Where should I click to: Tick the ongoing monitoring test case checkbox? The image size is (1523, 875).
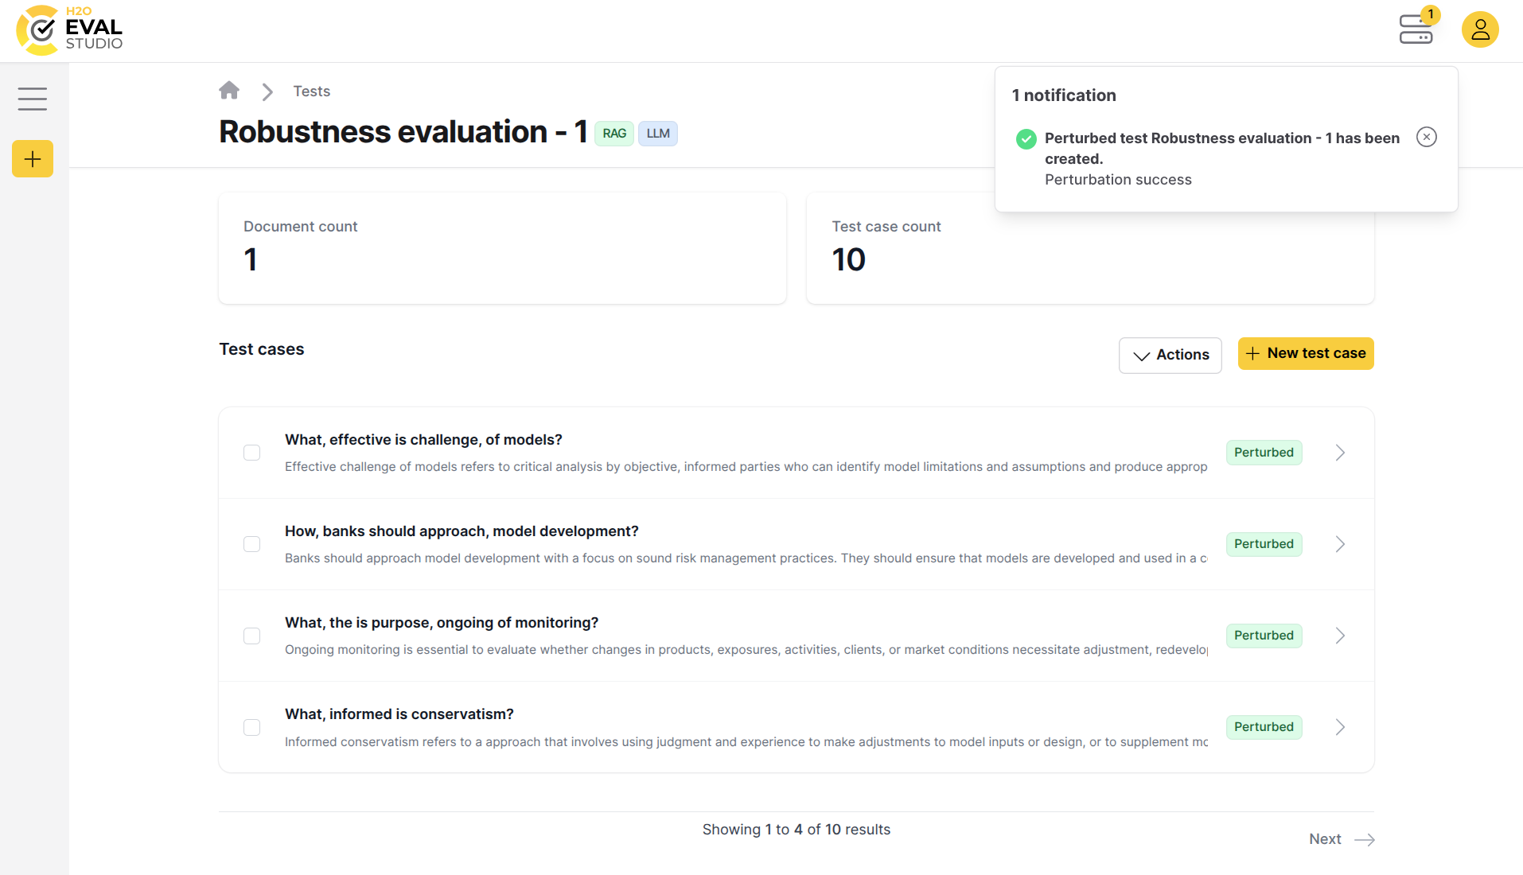[252, 636]
